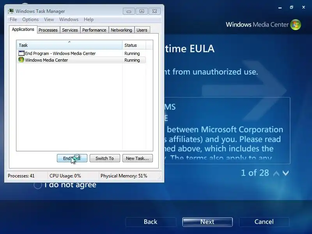Viewport: 312px width, 234px height.
Task: Open the Options menu in Task Manager
Action: click(30, 19)
